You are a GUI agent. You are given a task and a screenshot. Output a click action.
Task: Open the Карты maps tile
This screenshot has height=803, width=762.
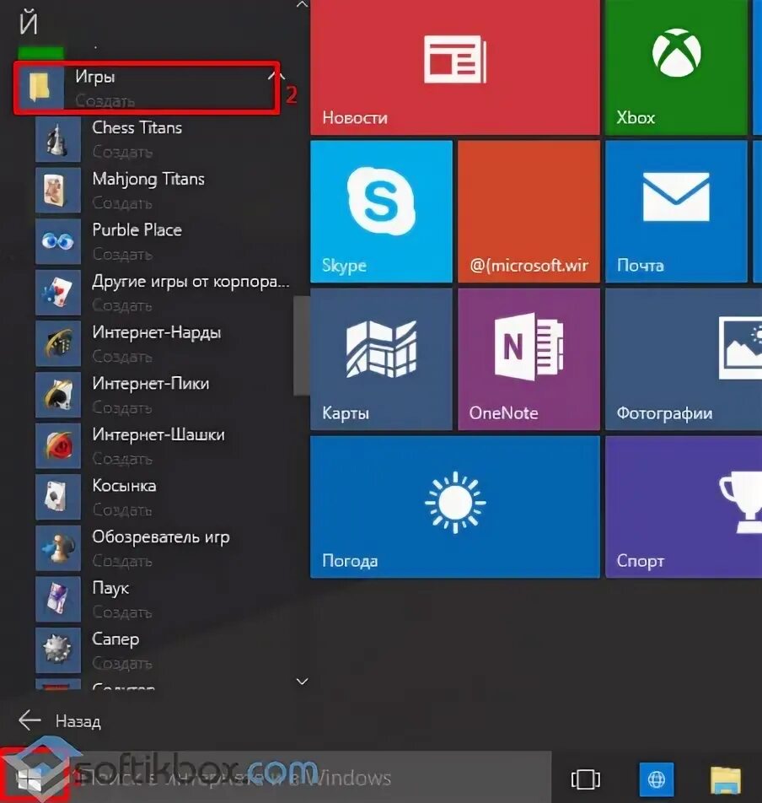click(381, 359)
